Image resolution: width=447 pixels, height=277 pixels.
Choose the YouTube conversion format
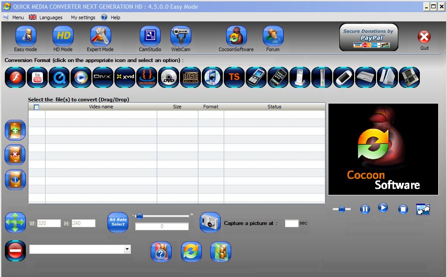37,77
